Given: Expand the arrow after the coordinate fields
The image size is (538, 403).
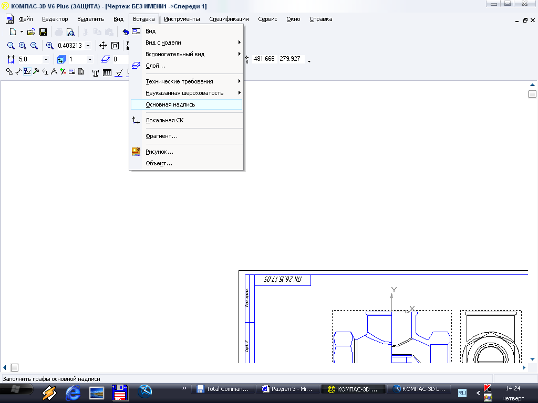Looking at the screenshot, I should tap(309, 61).
